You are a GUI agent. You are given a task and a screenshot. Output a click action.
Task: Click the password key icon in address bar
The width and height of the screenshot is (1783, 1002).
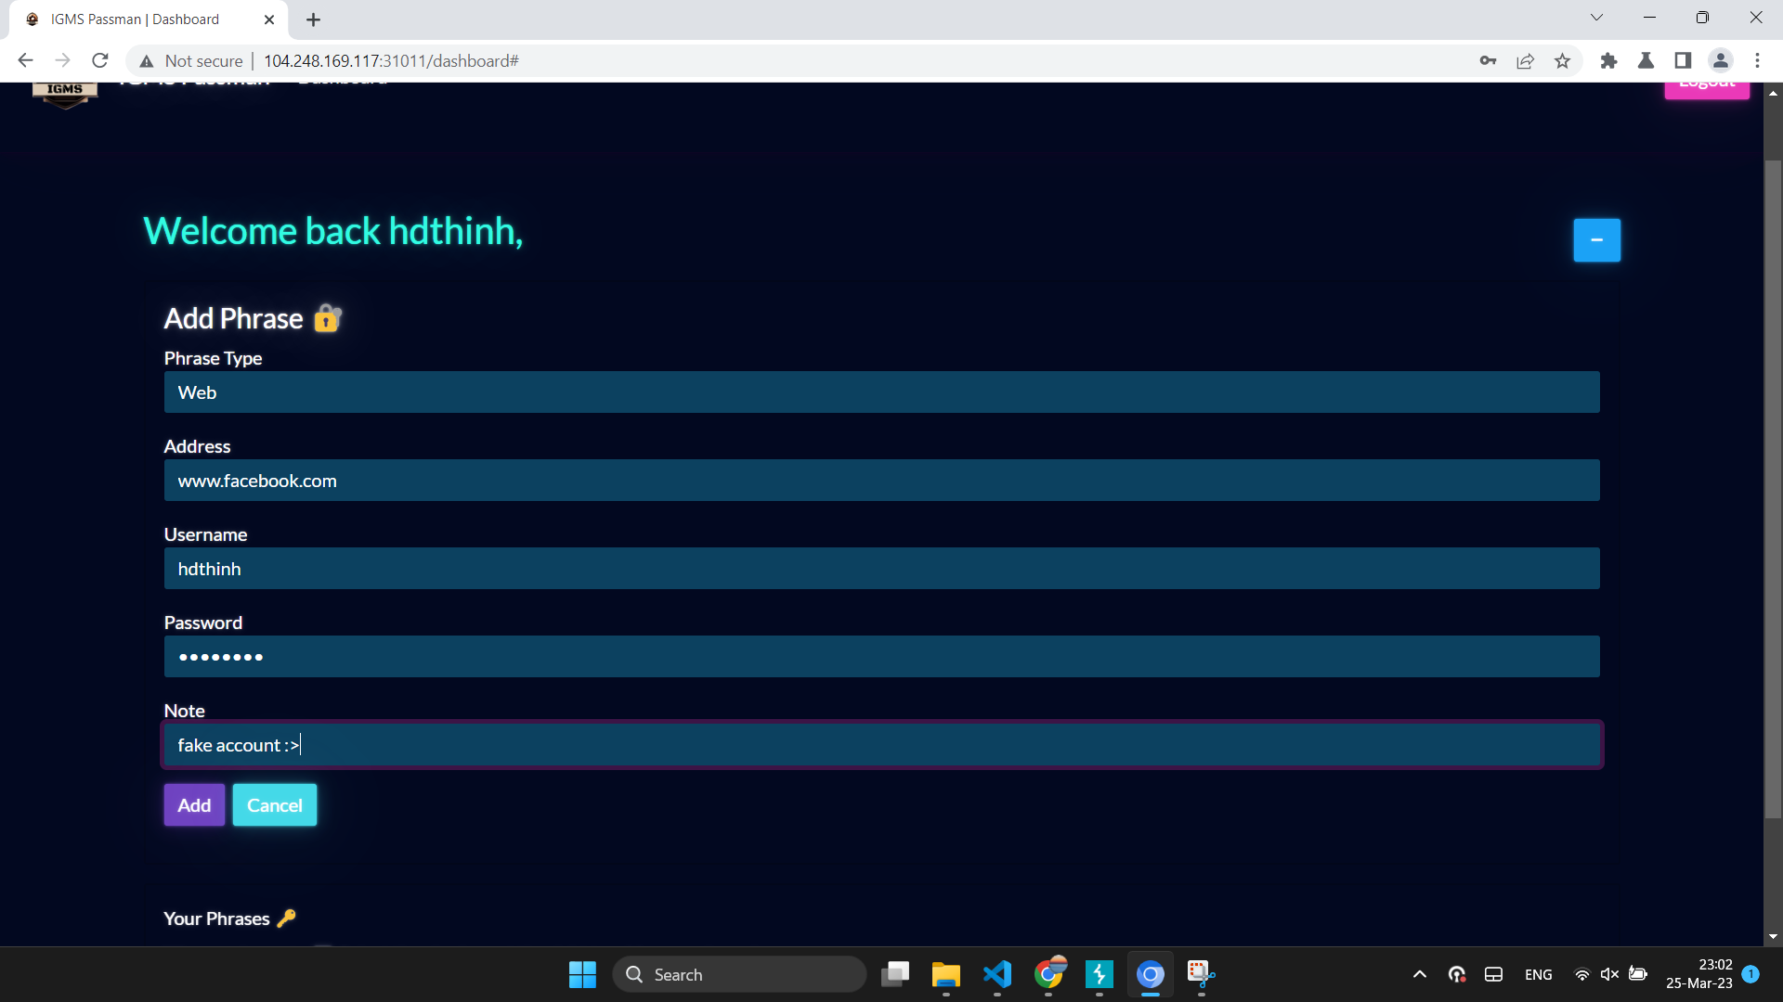click(x=1488, y=61)
